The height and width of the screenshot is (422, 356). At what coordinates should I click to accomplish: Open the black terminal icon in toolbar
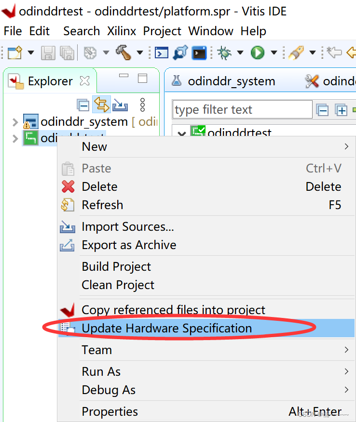coord(199,53)
